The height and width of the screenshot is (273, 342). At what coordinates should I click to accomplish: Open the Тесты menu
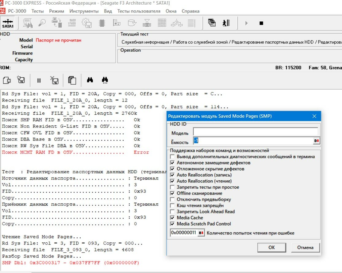click(37, 11)
